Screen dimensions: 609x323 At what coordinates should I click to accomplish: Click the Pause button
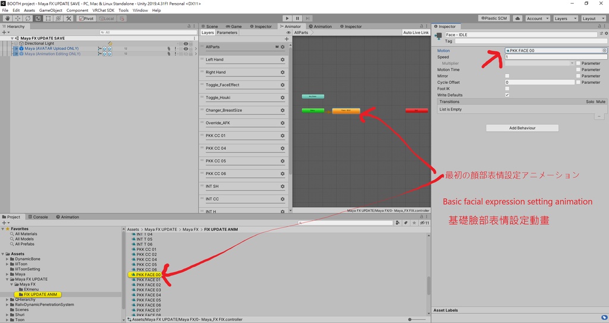[297, 18]
